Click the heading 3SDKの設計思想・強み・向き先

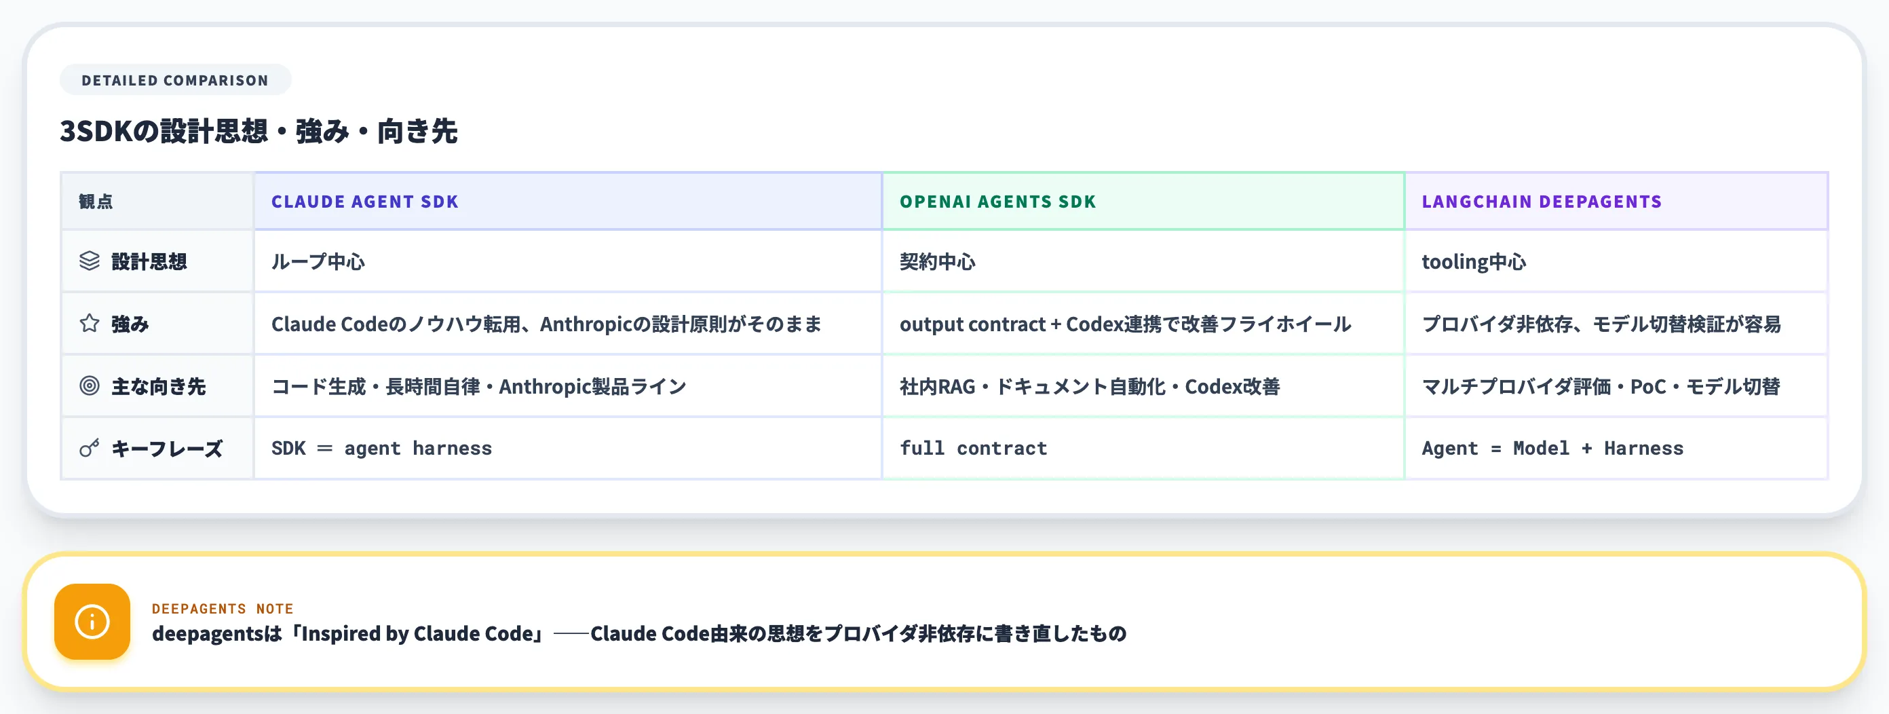tap(258, 132)
